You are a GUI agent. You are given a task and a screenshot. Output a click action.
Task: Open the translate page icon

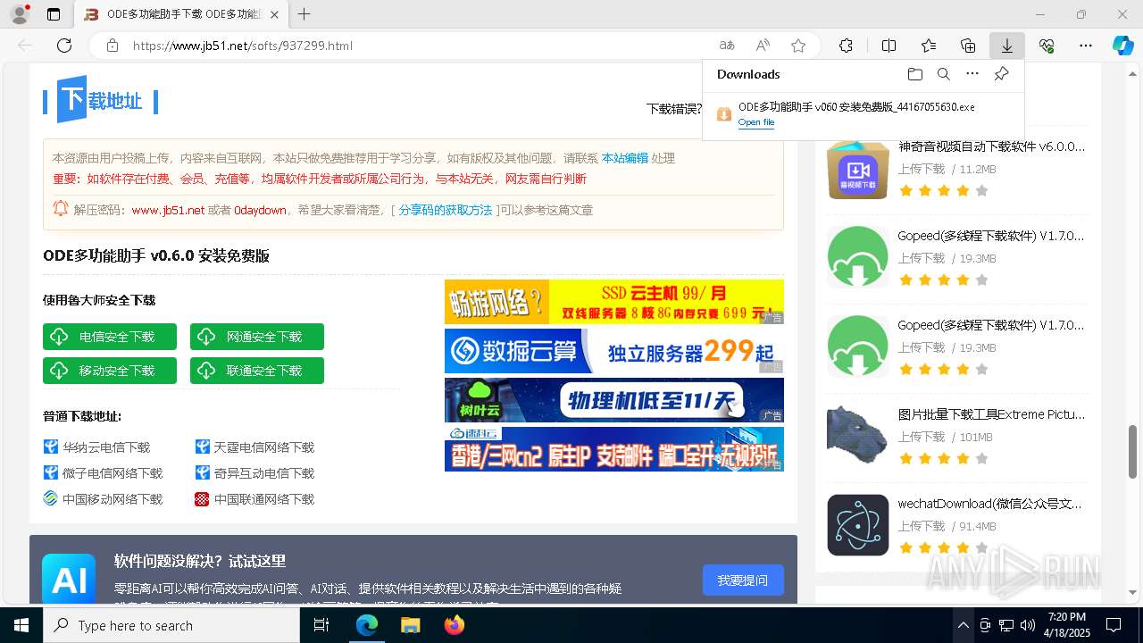point(727,46)
